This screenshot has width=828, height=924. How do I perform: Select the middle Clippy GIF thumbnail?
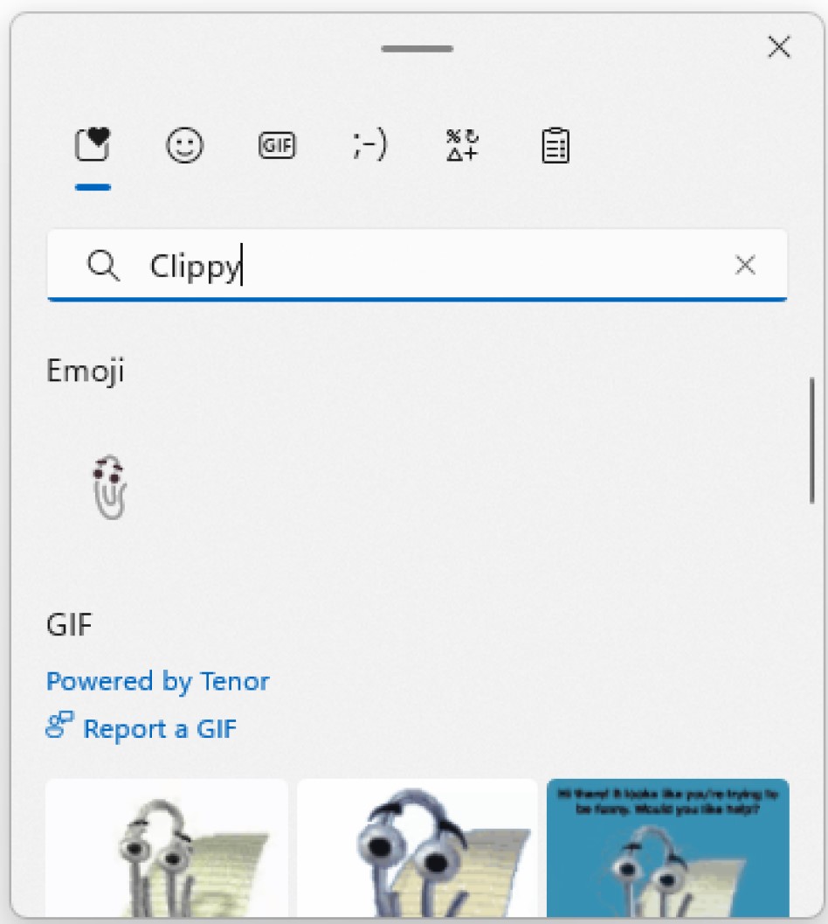417,846
